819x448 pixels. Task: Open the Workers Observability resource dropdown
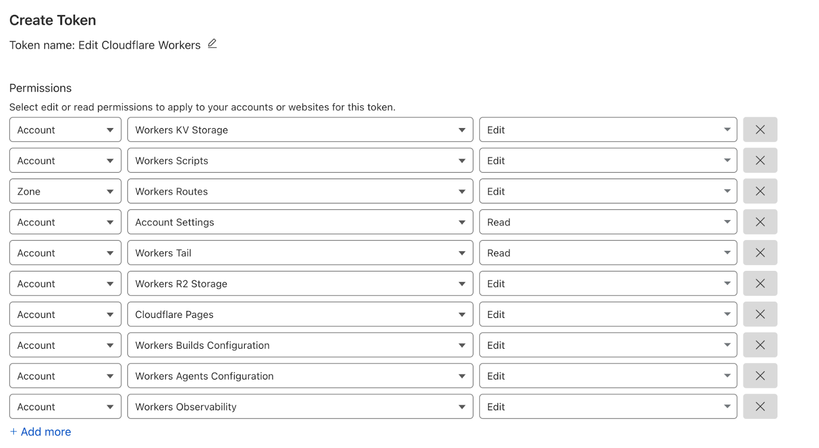click(x=299, y=406)
